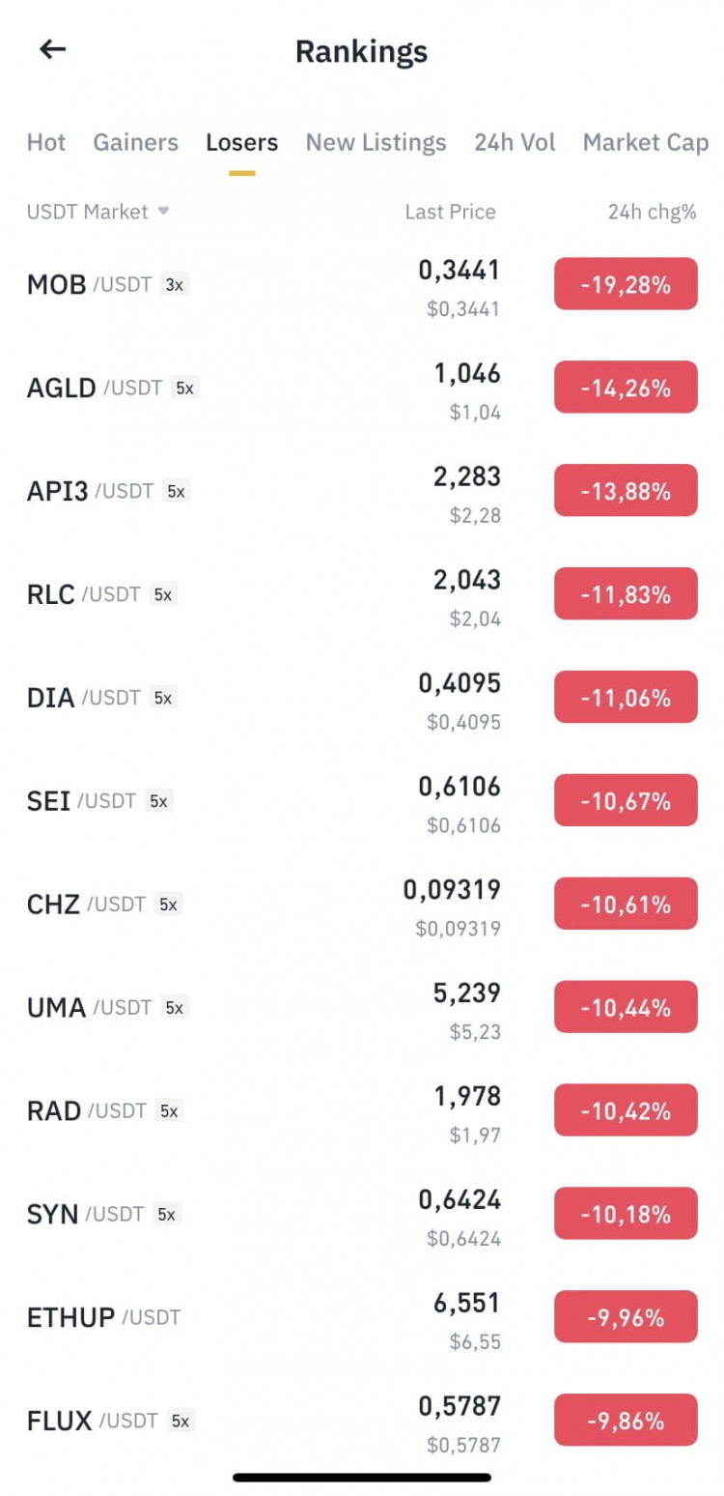The width and height of the screenshot is (724, 1496).
Task: Tap the back arrow icon
Action: pyautogui.click(x=52, y=49)
